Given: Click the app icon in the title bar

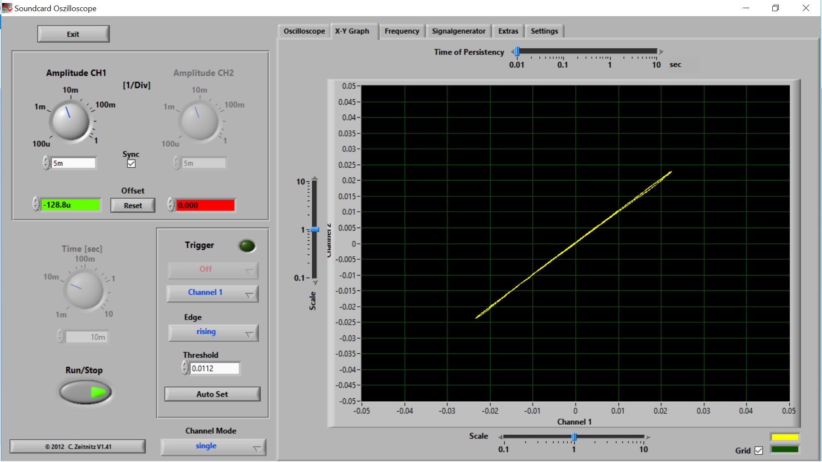Looking at the screenshot, I should (7, 8).
